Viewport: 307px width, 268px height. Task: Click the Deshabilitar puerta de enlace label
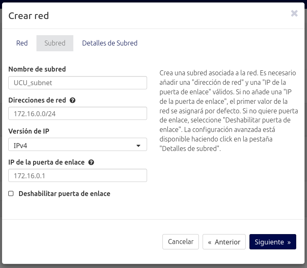pyautogui.click(x=64, y=194)
